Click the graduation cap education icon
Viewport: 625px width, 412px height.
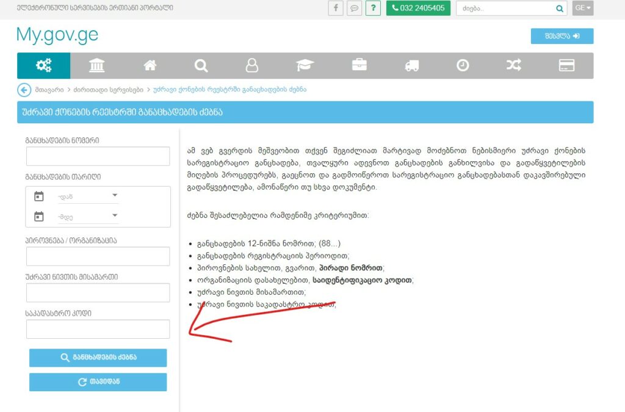305,65
